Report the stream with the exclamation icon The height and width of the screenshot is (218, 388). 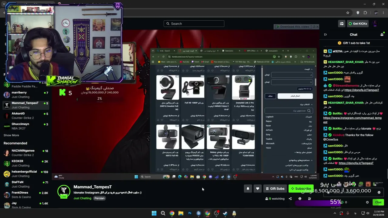300,199
